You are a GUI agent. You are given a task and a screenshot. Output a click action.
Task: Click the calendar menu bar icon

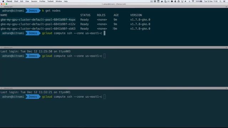158,1
